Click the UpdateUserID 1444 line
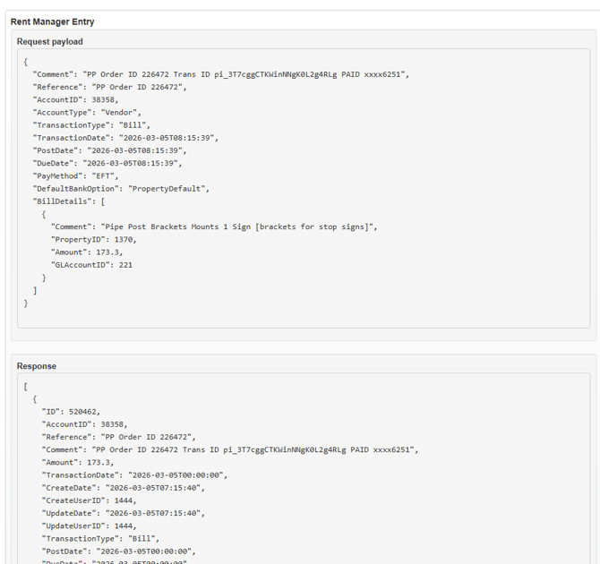 (x=89, y=526)
